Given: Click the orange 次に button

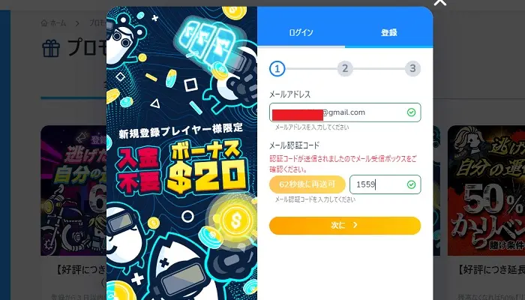Looking at the screenshot, I should [x=345, y=226].
